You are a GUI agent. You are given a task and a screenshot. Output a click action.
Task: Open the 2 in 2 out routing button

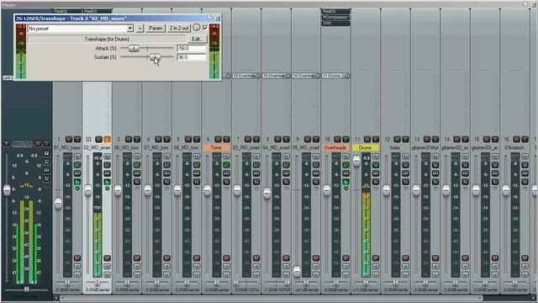click(x=179, y=28)
